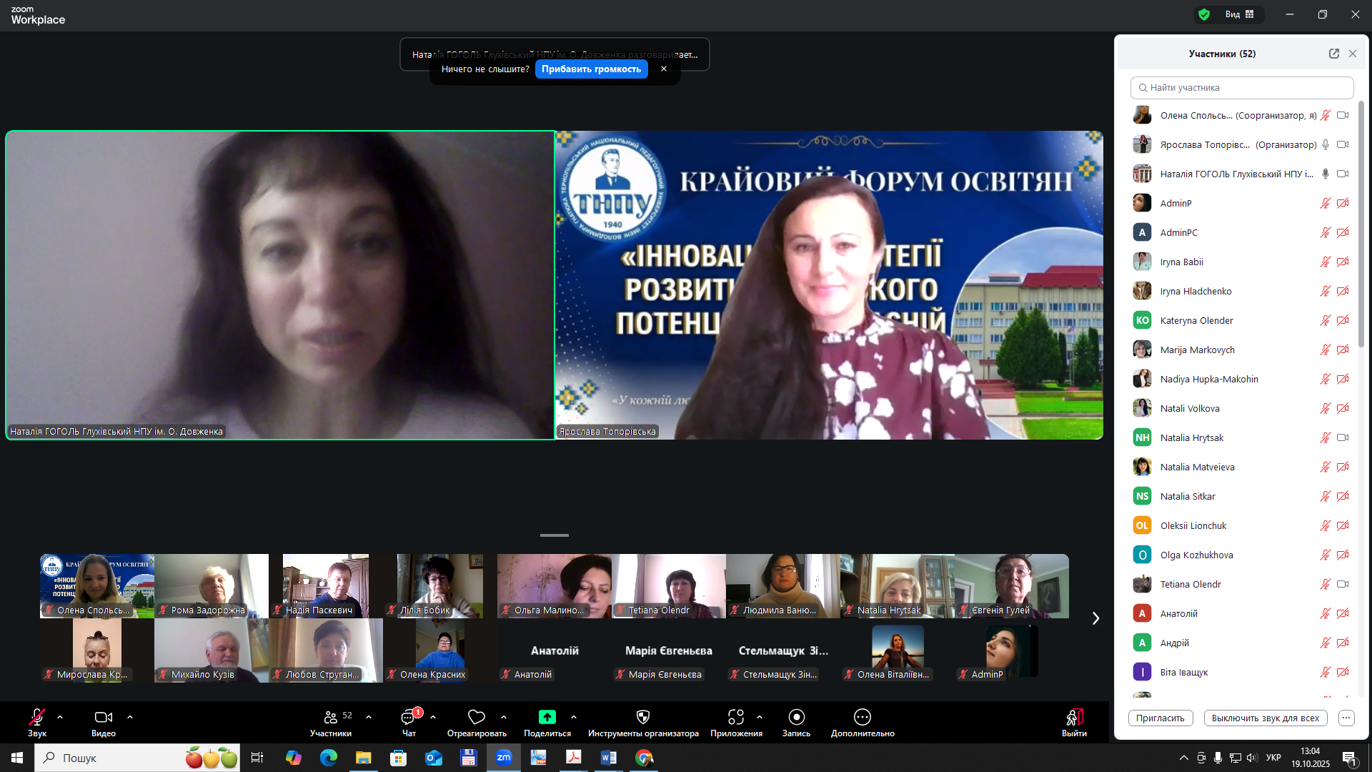
Task: Open the Дополнительно options icon
Action: pos(862,718)
